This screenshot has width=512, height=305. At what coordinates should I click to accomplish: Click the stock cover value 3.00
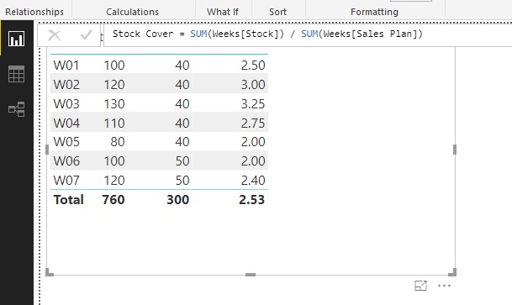(253, 85)
